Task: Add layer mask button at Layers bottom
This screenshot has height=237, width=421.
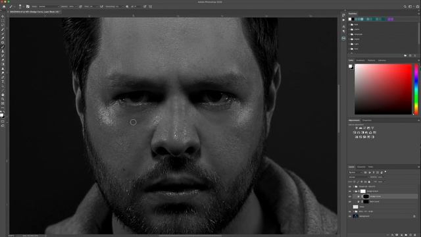Action: pyautogui.click(x=397, y=235)
